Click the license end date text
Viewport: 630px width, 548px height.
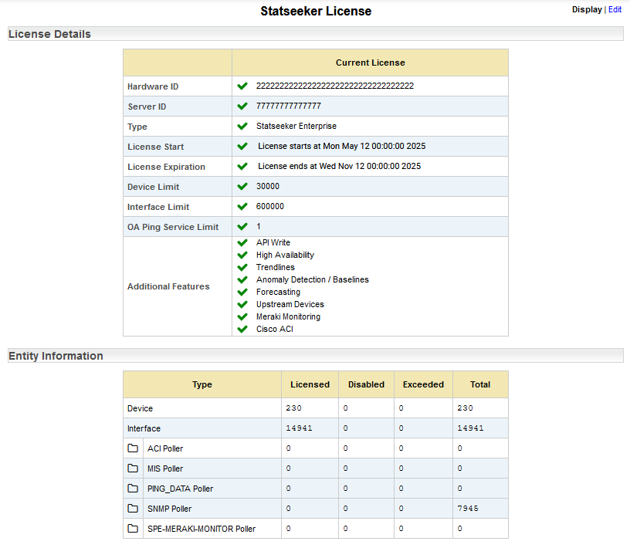(x=339, y=166)
